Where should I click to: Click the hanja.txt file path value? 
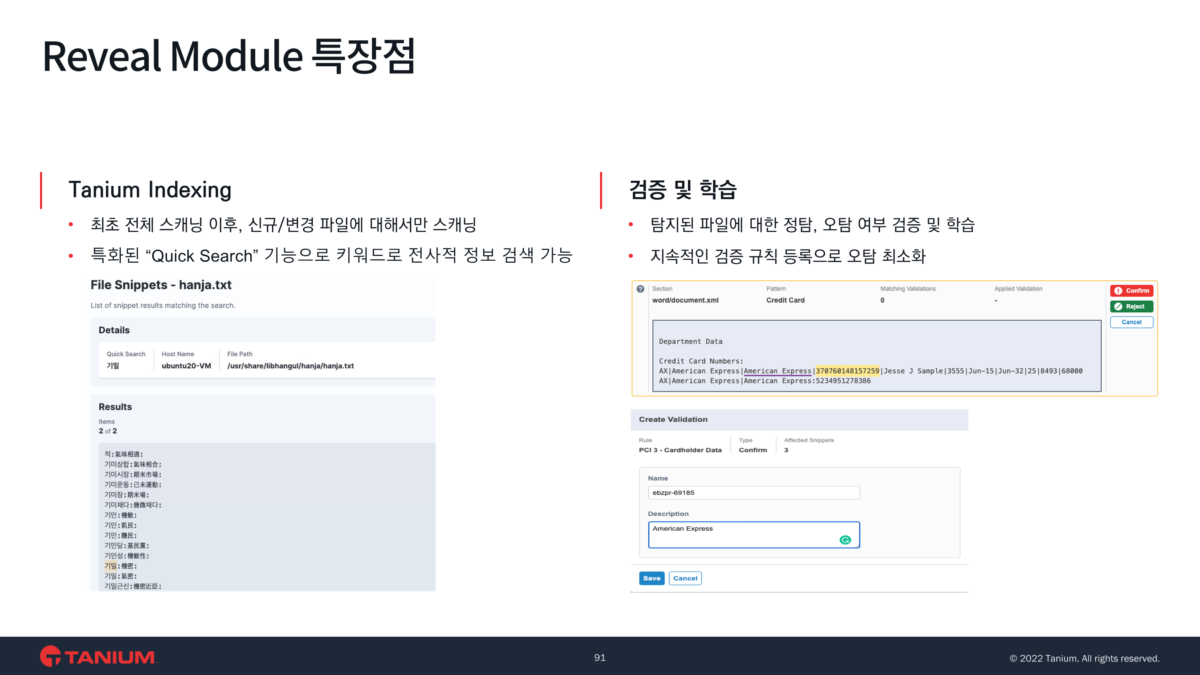click(x=290, y=365)
